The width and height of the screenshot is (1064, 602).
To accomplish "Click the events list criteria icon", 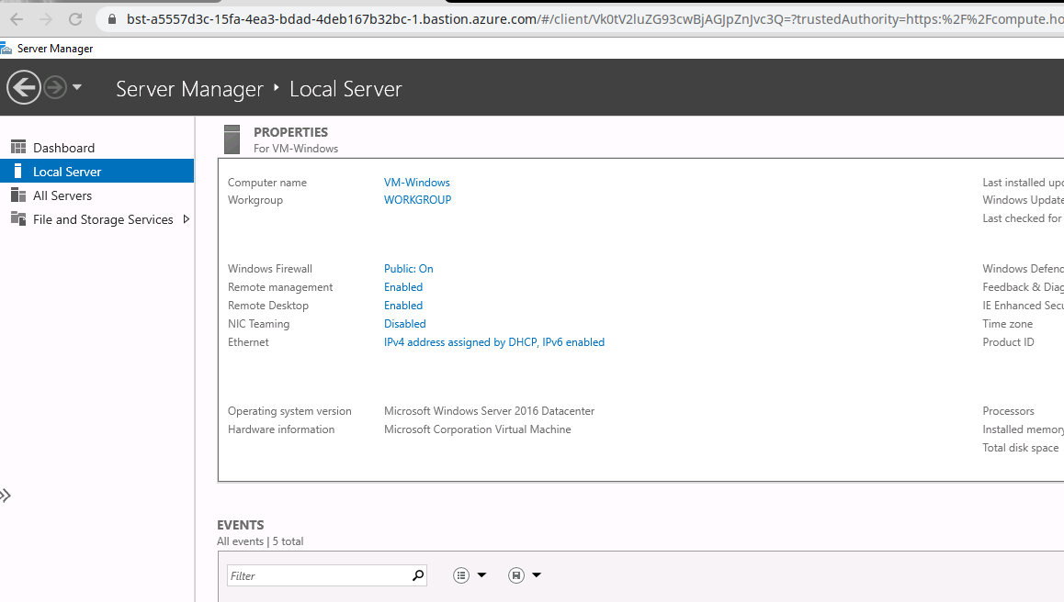I will click(461, 575).
